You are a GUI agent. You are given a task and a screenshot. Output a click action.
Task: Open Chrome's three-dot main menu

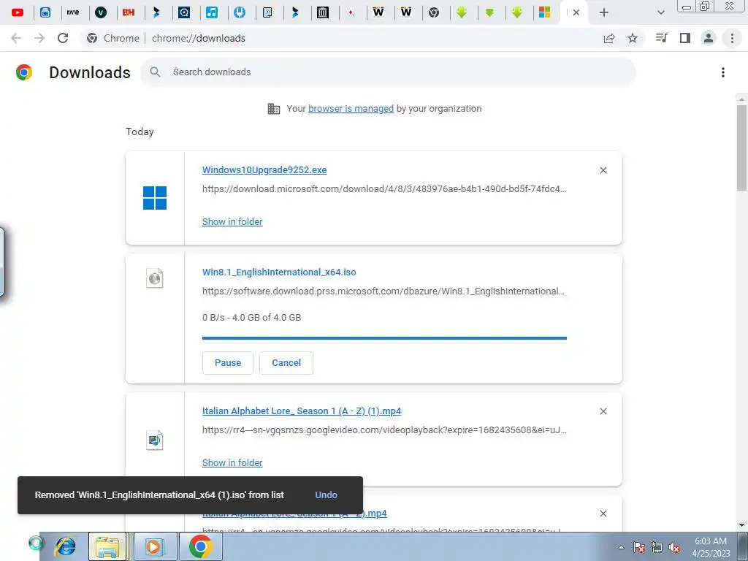click(x=732, y=38)
